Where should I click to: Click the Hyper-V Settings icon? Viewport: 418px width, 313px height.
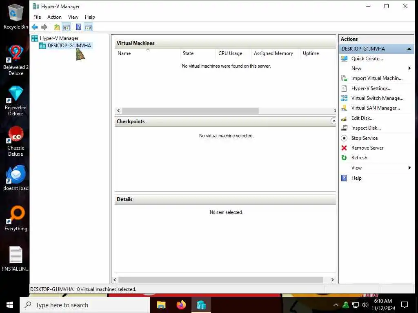[344, 88]
